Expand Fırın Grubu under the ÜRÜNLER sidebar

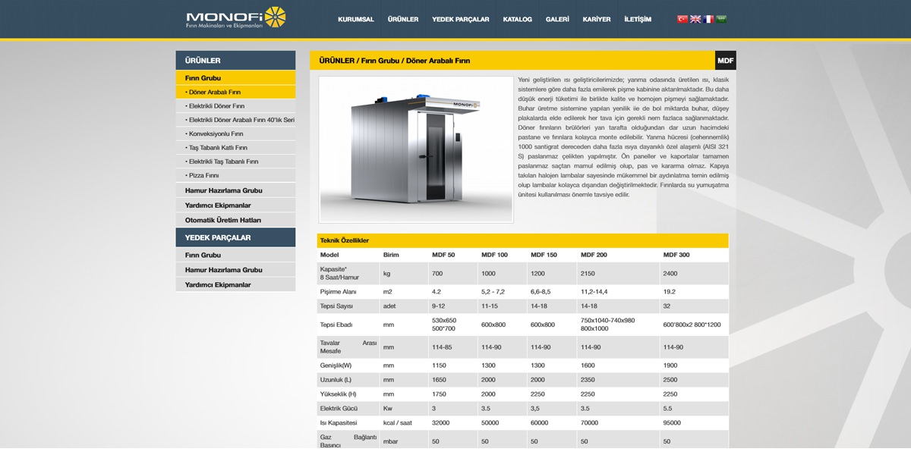pos(235,78)
